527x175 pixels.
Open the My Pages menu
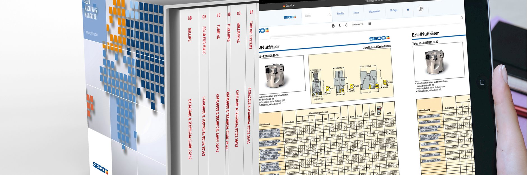[x=394, y=10]
